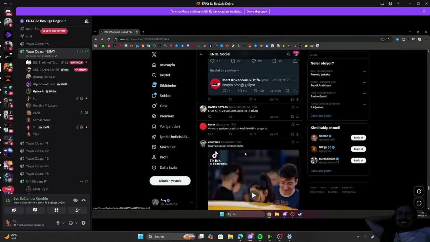The height and width of the screenshot is (242, 430).
Task: Open more options on CANER BAYLAN's post
Action: (x=297, y=107)
